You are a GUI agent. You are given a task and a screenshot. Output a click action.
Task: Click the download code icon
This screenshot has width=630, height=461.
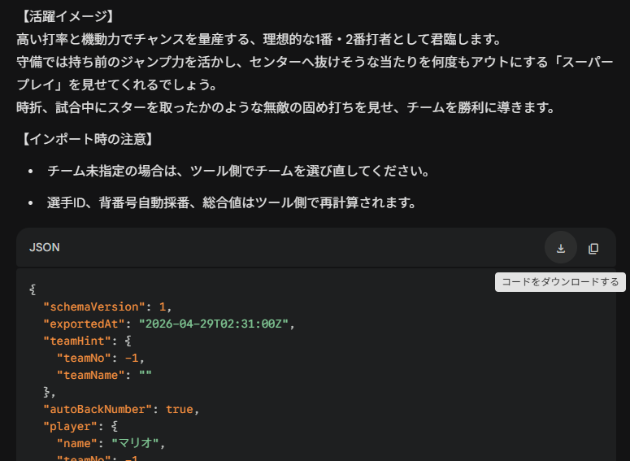tap(561, 248)
